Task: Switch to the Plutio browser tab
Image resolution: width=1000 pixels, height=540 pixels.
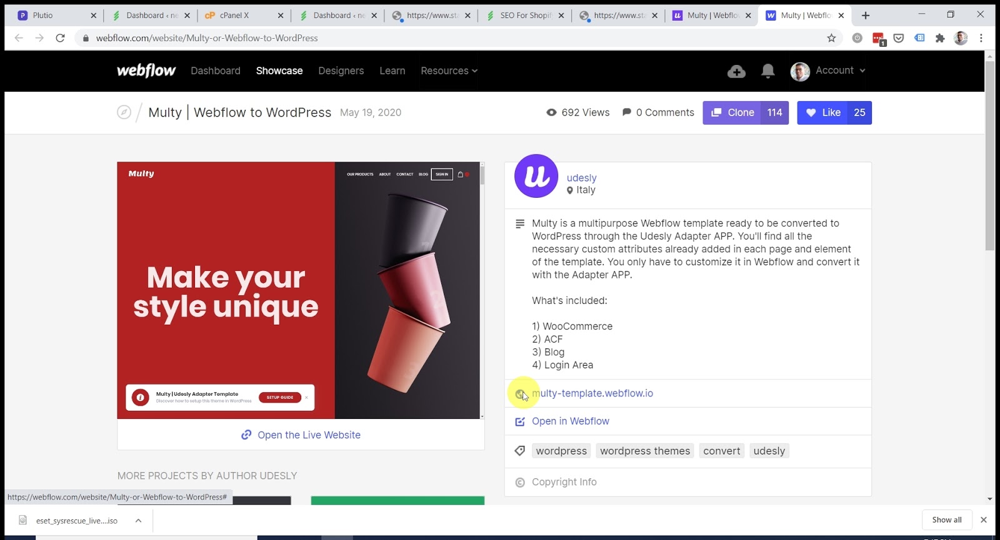Action: [57, 16]
